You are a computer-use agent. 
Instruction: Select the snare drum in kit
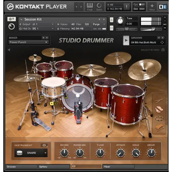coord(54,87)
